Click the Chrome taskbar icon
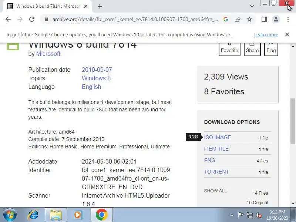This screenshot has width=296, height=222. point(101,215)
